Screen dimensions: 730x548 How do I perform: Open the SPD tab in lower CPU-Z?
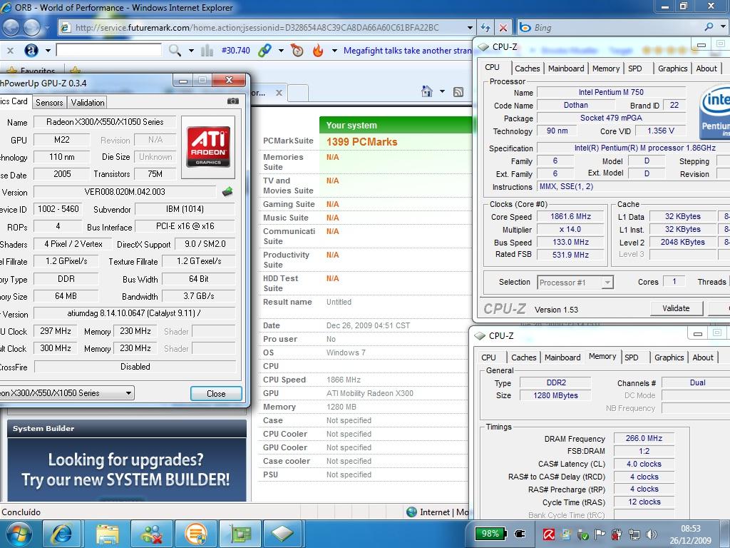(x=632, y=357)
